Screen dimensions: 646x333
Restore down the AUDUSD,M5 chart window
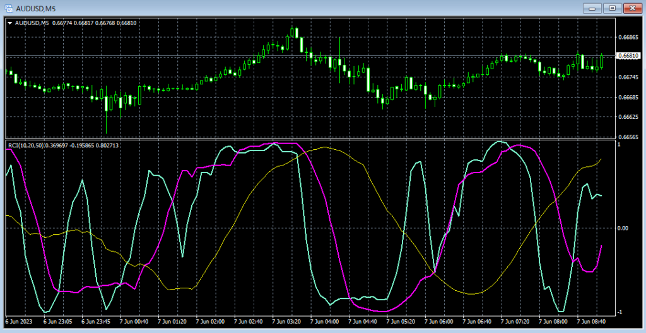tap(611, 8)
